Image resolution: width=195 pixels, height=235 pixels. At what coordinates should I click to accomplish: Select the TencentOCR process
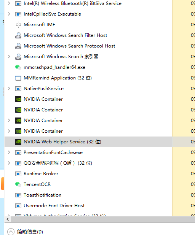coord(37,184)
